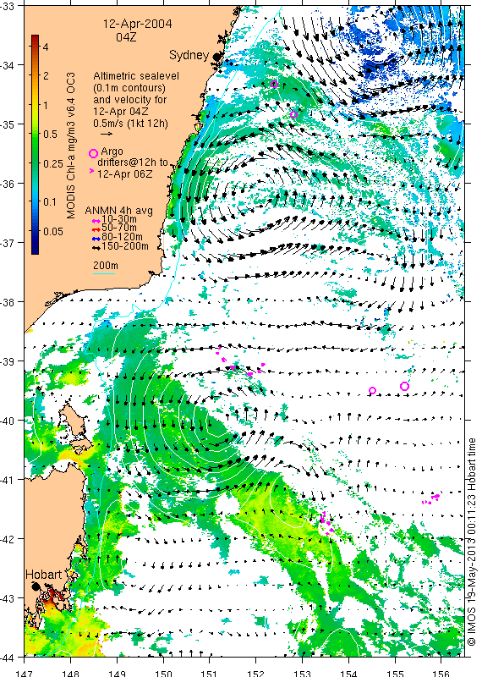Click the -41 latitude axis label
The image size is (482, 677).
point(7,479)
